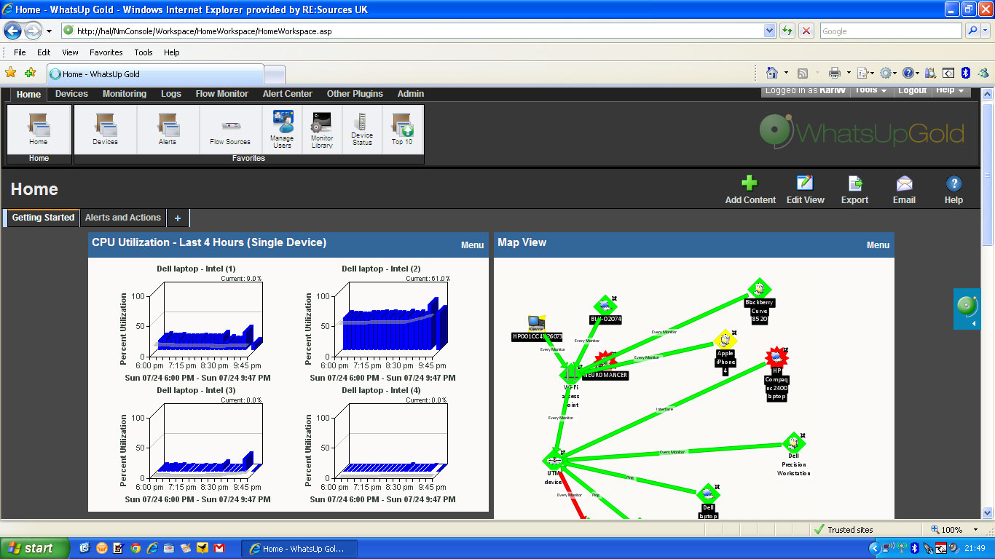The width and height of the screenshot is (995, 559).
Task: Open Gmail icon in quick launch
Action: click(x=219, y=548)
